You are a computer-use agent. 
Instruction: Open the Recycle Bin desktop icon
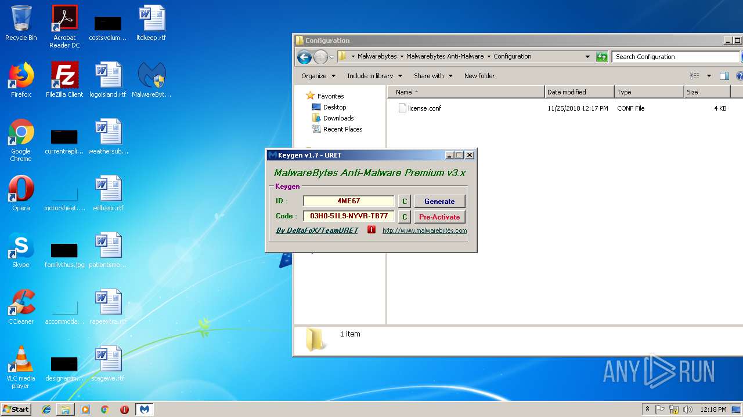click(21, 24)
